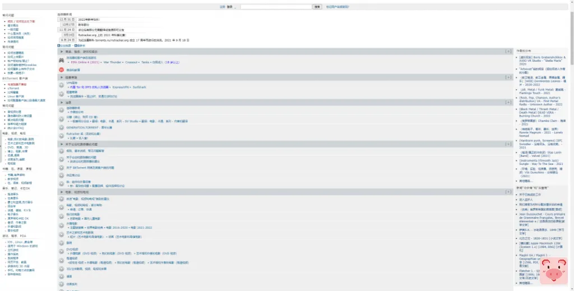574x291 pixels.
Task: Collapse the section containing the BitTorrent questions row
Action: (x=62, y=144)
